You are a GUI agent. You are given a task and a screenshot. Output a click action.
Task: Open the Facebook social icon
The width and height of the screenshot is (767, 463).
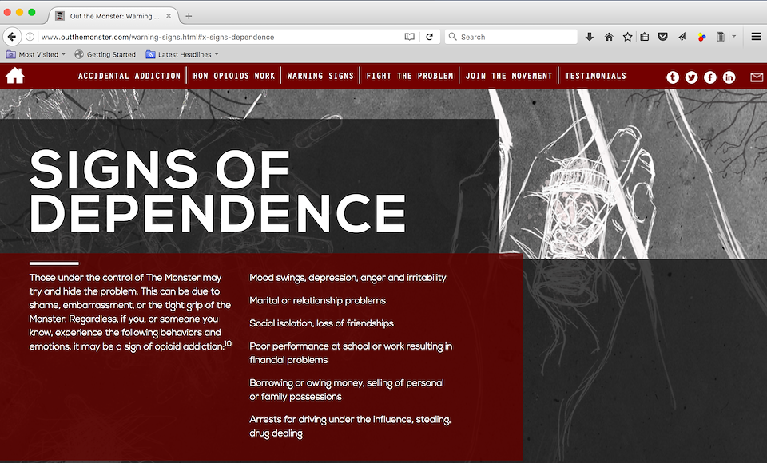pyautogui.click(x=709, y=77)
